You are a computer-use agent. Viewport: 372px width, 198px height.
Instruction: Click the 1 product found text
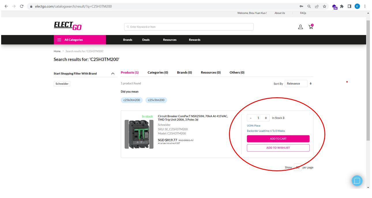(x=131, y=83)
